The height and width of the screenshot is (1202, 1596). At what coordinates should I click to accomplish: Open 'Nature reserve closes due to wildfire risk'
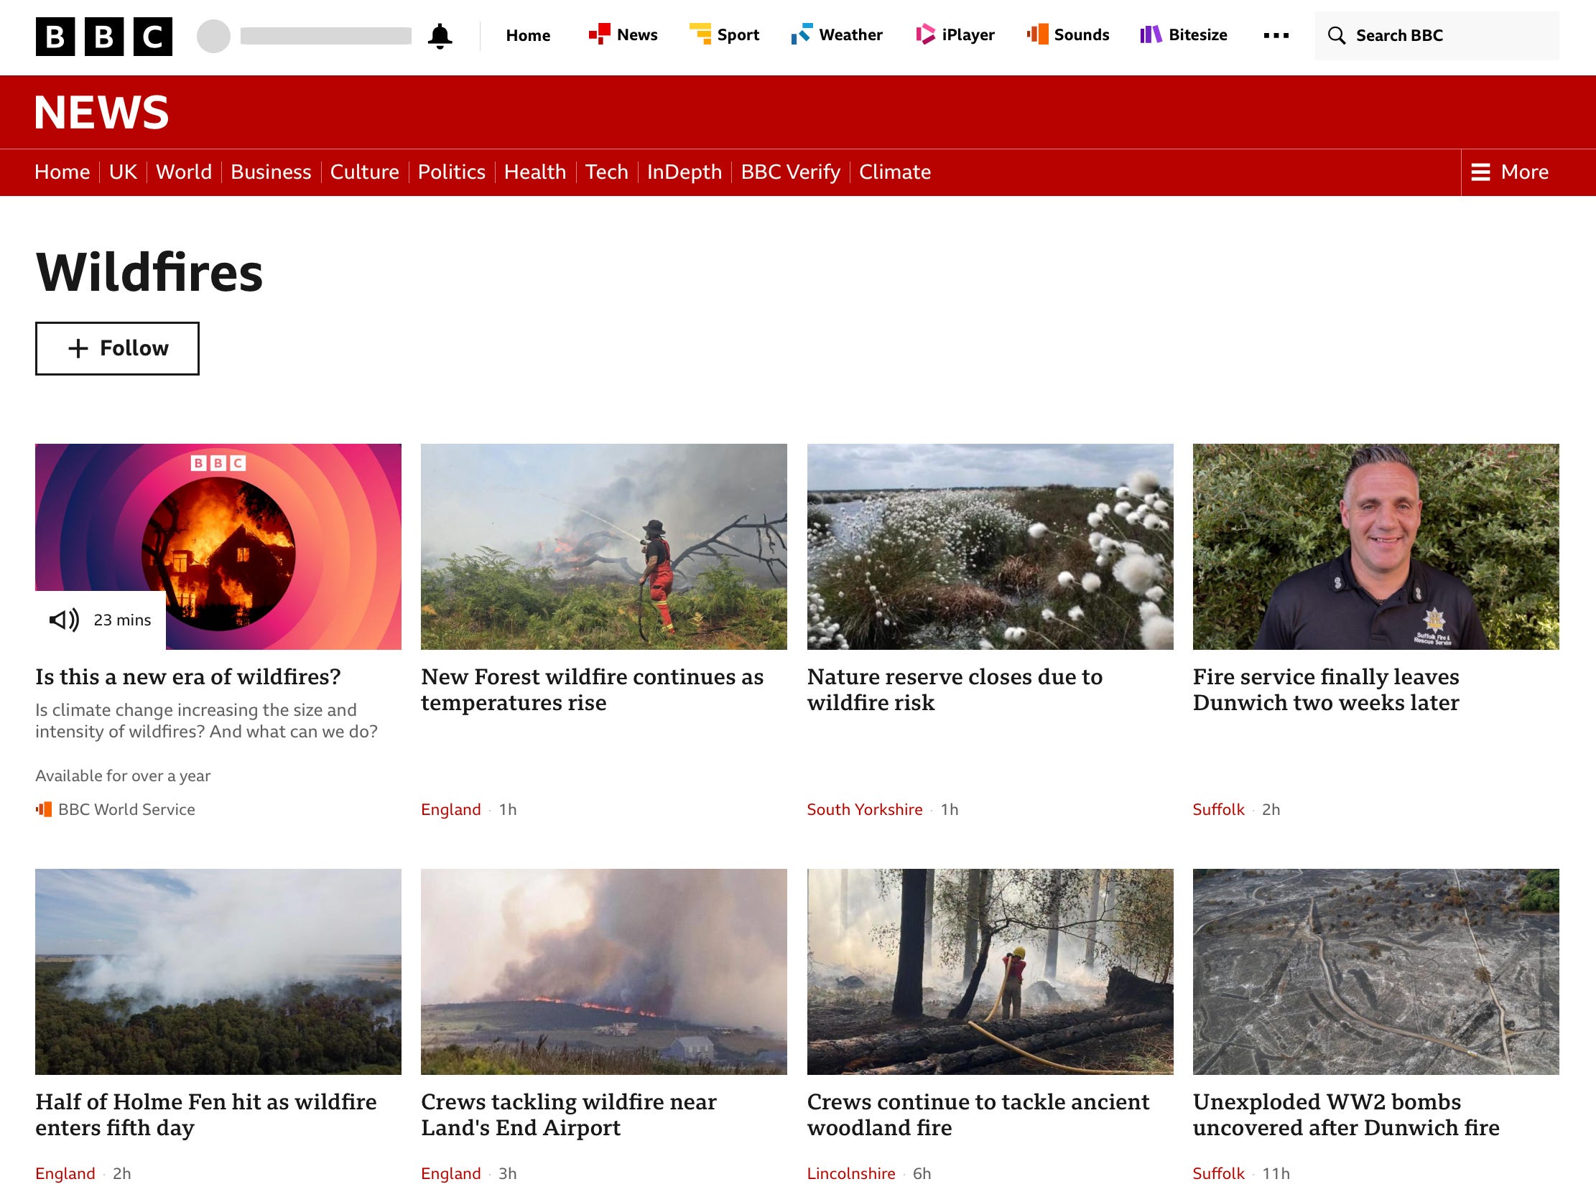point(955,690)
